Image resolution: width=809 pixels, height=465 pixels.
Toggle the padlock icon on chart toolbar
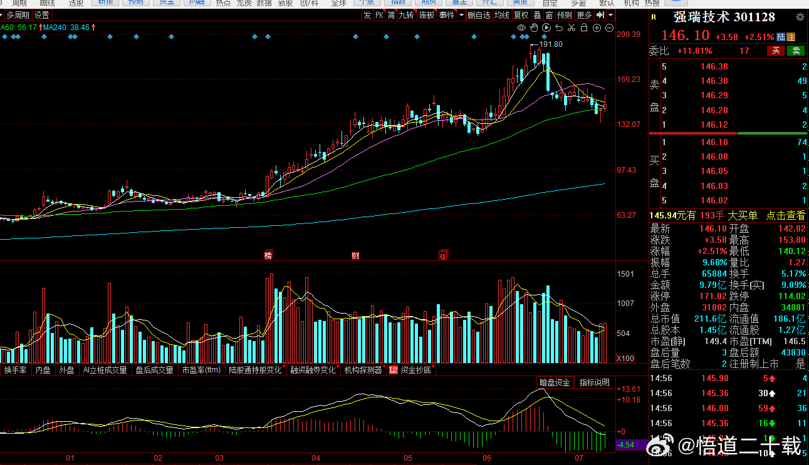(x=584, y=28)
